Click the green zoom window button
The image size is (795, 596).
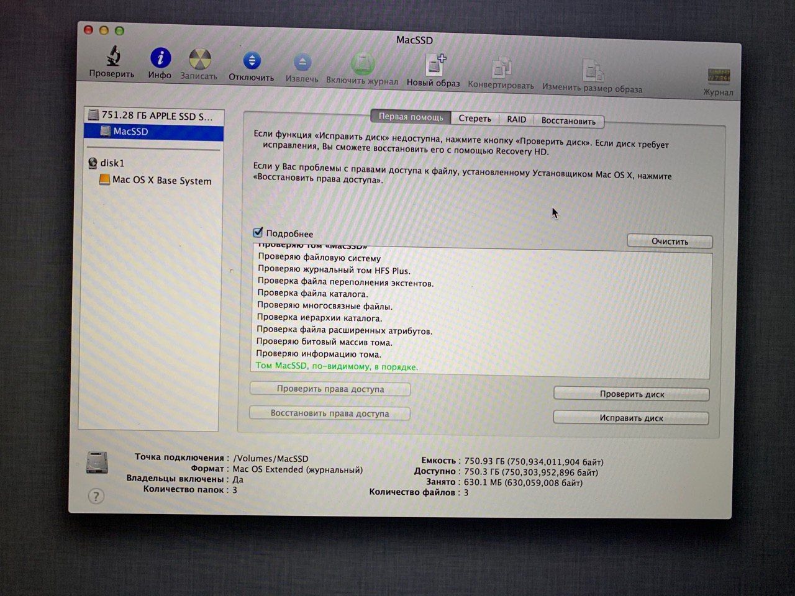point(119,30)
